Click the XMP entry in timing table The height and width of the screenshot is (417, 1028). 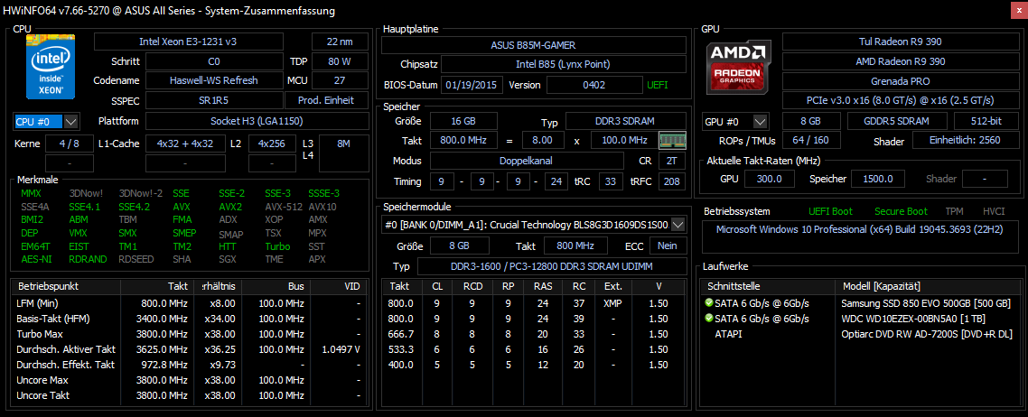click(612, 304)
